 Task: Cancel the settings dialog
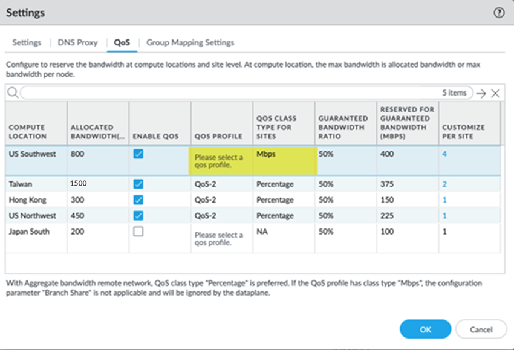point(481,329)
